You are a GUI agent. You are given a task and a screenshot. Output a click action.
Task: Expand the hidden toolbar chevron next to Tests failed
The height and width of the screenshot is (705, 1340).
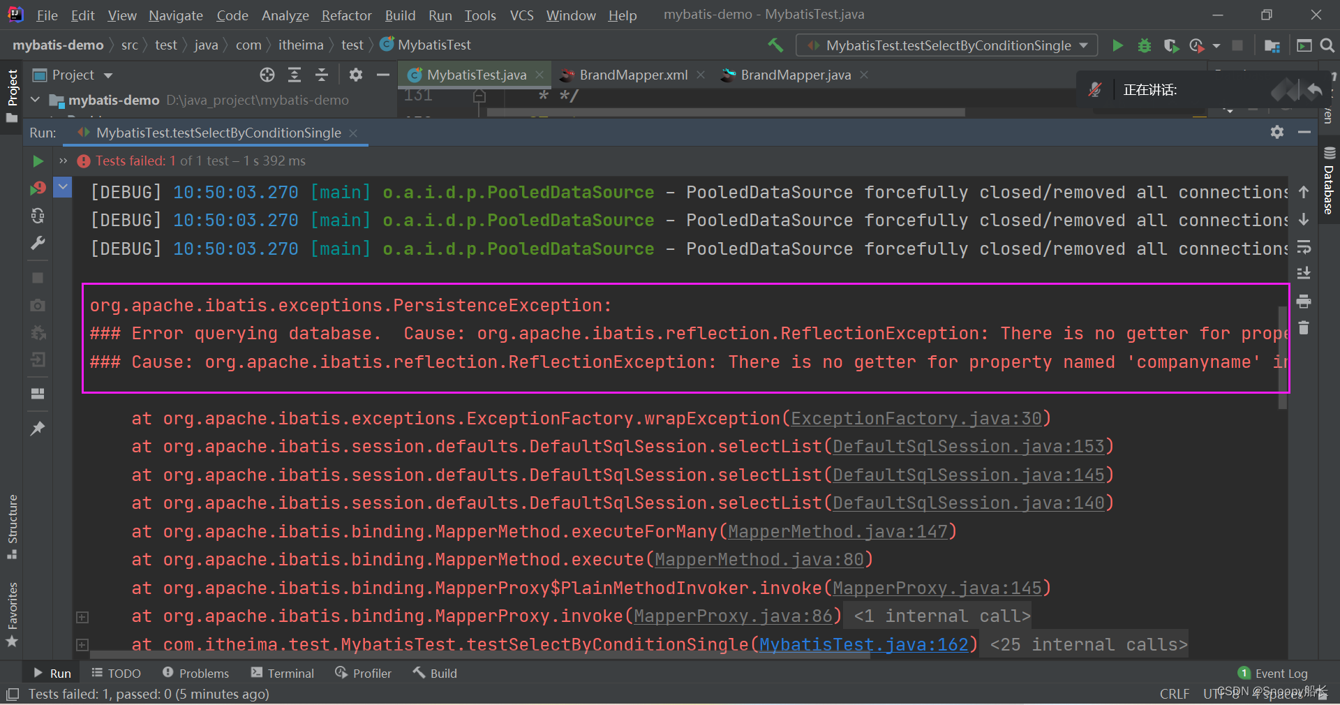[64, 161]
